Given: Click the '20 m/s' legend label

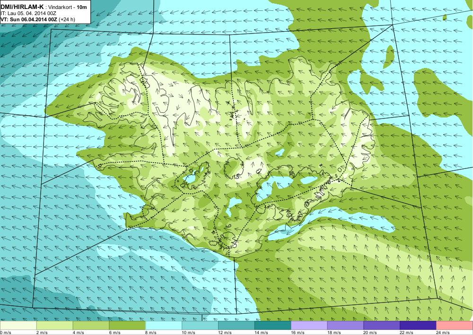Looking at the screenshot, I should 370,333.
